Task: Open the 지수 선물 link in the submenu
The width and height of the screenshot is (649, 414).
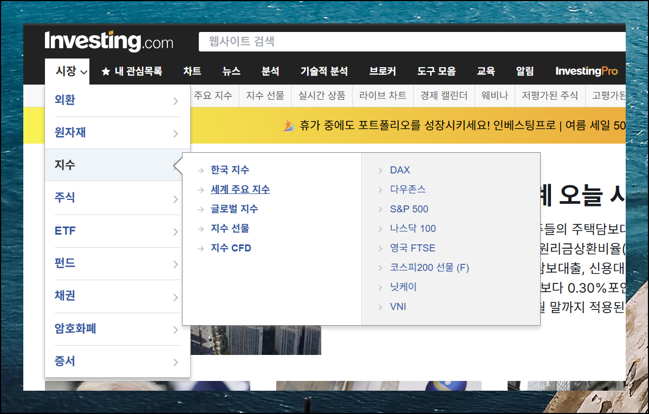Action: (230, 228)
